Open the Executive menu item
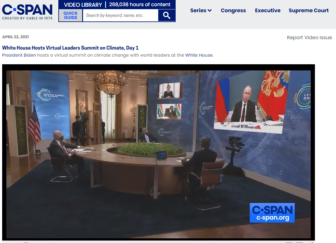The height and width of the screenshot is (243, 336). pyautogui.click(x=268, y=10)
